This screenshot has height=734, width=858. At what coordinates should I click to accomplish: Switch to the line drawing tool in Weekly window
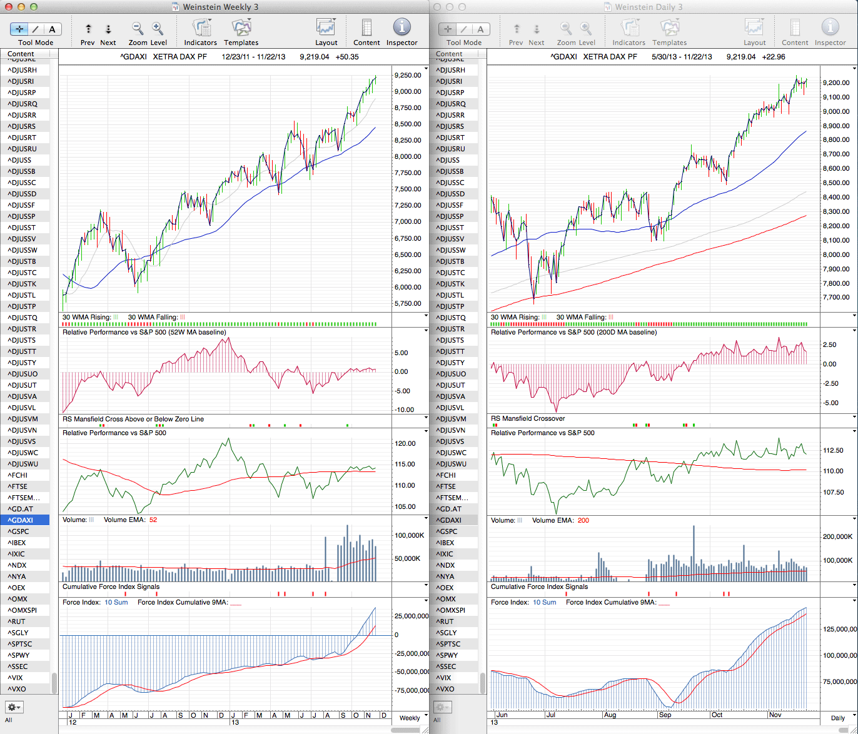(x=36, y=29)
